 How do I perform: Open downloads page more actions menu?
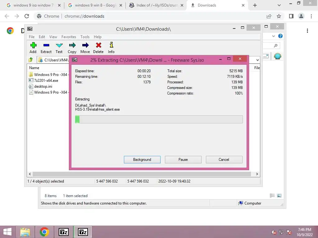coord(307,31)
